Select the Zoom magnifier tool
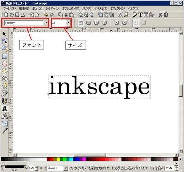Screen dimensions: 184x172 pyautogui.click(x=5, y=49)
